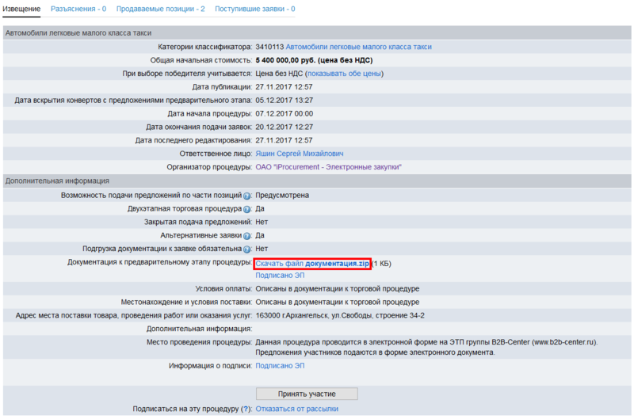This screenshot has width=634, height=419.
Task: Download the документация.zip file
Action: pos(313,263)
